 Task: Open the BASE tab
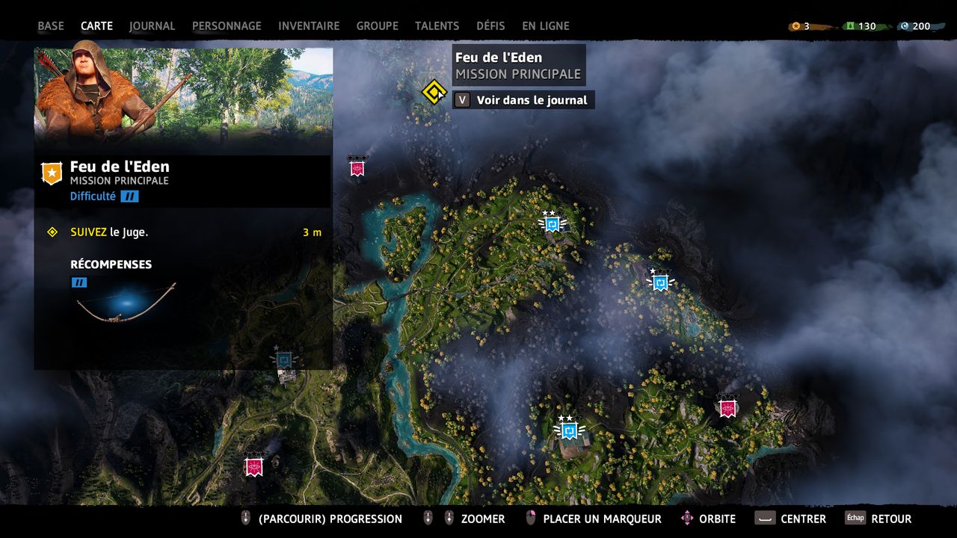(x=51, y=25)
